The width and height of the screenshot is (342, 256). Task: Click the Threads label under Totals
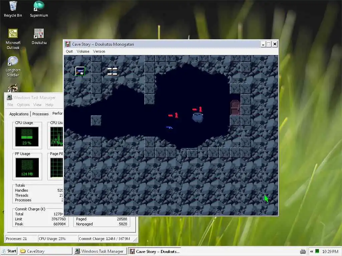pyautogui.click(x=22, y=195)
